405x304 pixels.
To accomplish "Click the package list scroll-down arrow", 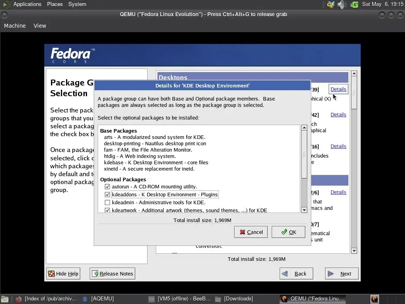I will (x=304, y=210).
